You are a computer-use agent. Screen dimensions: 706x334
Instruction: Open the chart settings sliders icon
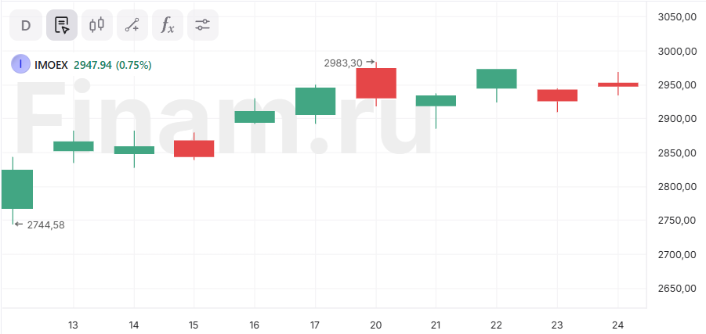[x=203, y=25]
